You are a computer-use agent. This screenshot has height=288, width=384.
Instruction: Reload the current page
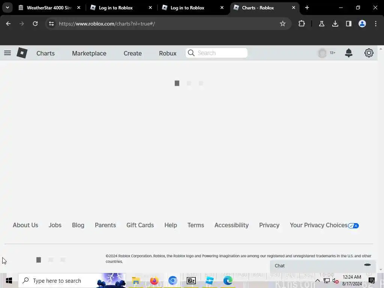pyautogui.click(x=35, y=24)
